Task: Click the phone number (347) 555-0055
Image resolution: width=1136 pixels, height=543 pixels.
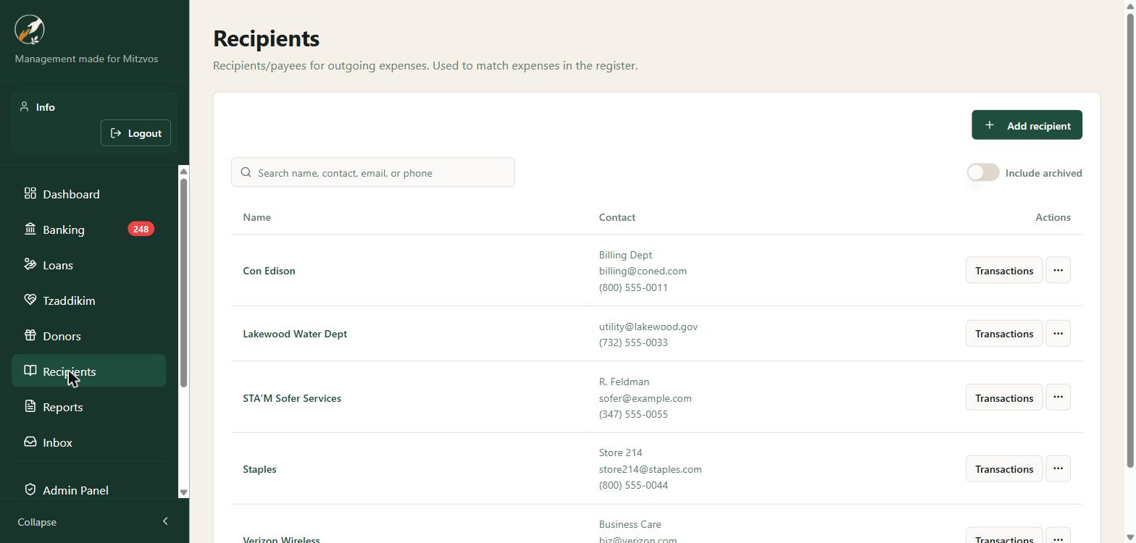Action: (633, 414)
